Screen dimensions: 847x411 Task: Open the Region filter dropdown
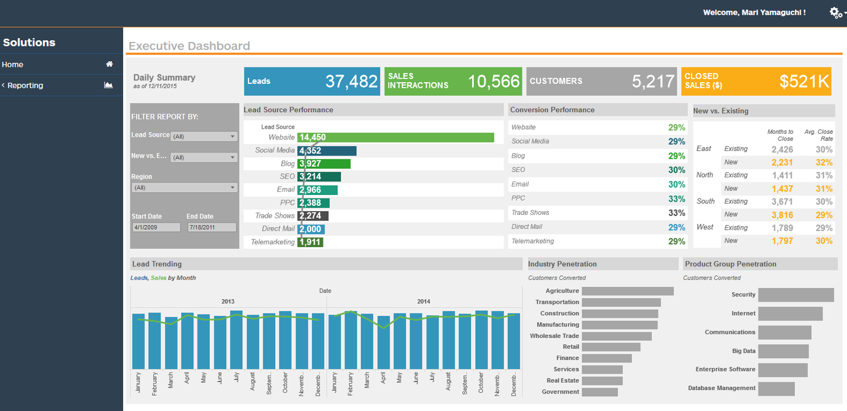coord(184,188)
